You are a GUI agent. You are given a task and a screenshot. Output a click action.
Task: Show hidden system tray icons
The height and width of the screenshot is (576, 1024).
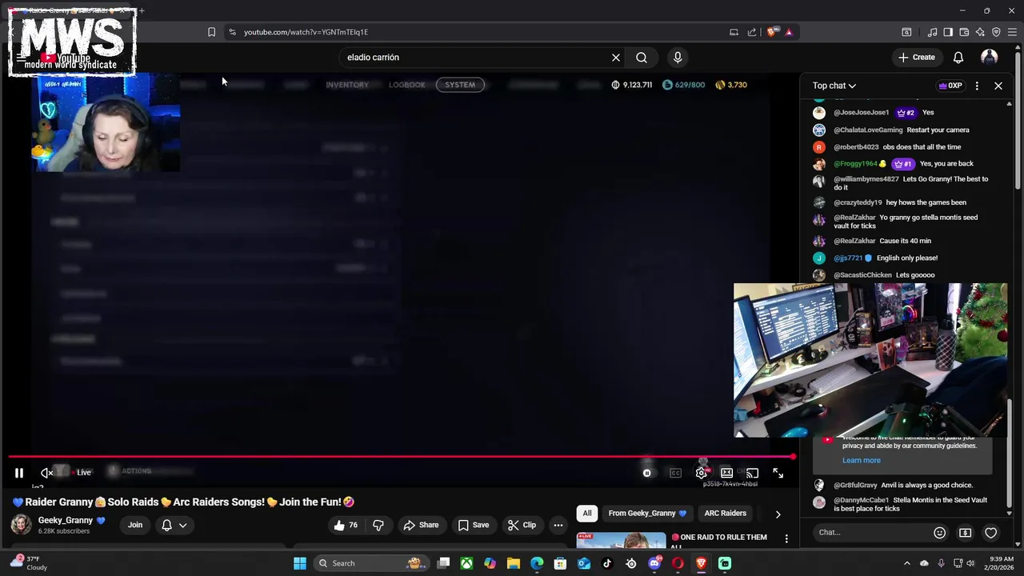[906, 563]
